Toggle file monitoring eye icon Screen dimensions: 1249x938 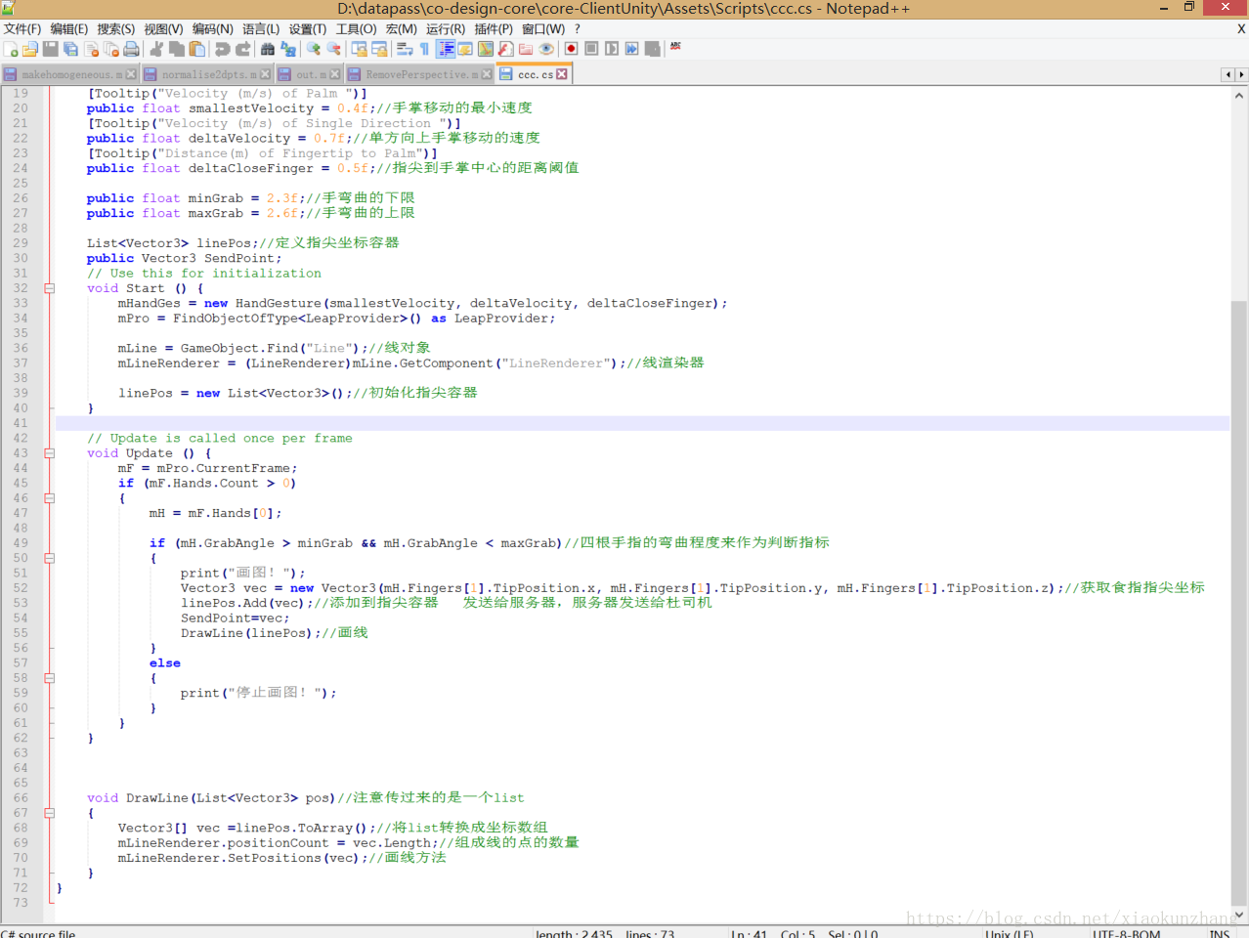coord(546,49)
